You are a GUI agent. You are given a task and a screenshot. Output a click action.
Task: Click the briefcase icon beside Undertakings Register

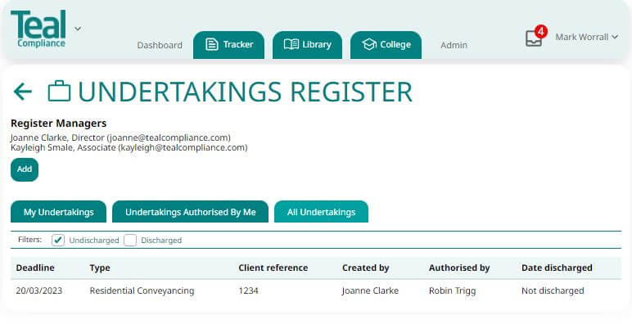(x=59, y=91)
